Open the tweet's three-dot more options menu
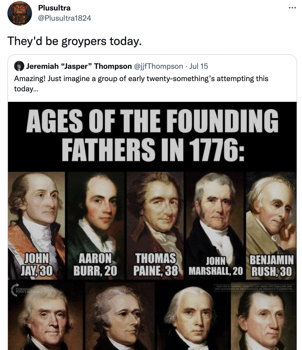 (292, 8)
